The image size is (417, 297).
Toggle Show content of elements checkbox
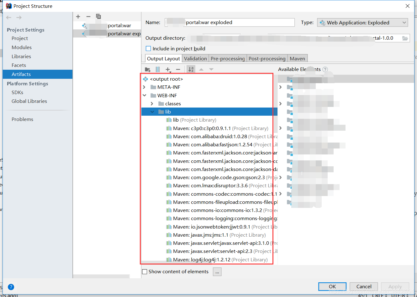coord(145,272)
